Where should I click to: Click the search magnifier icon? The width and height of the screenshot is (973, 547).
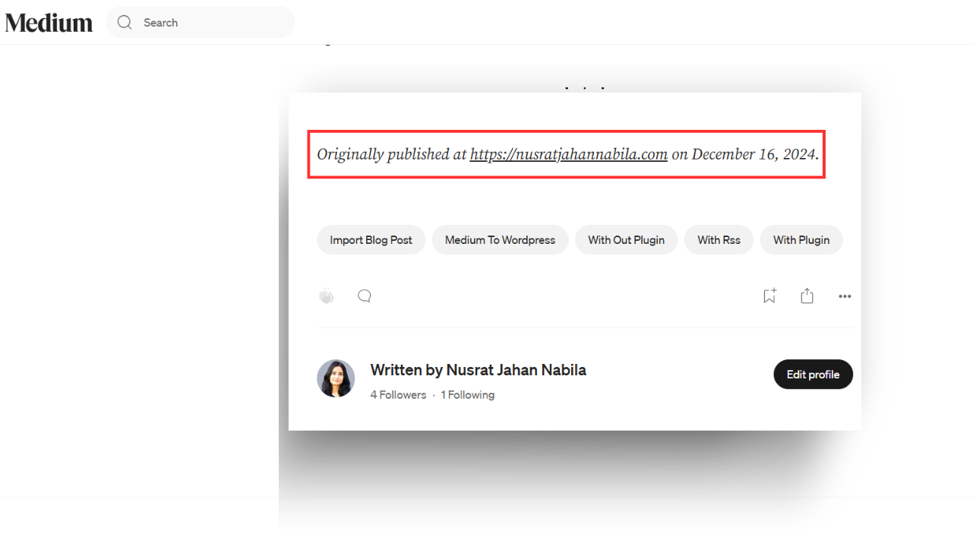point(125,23)
